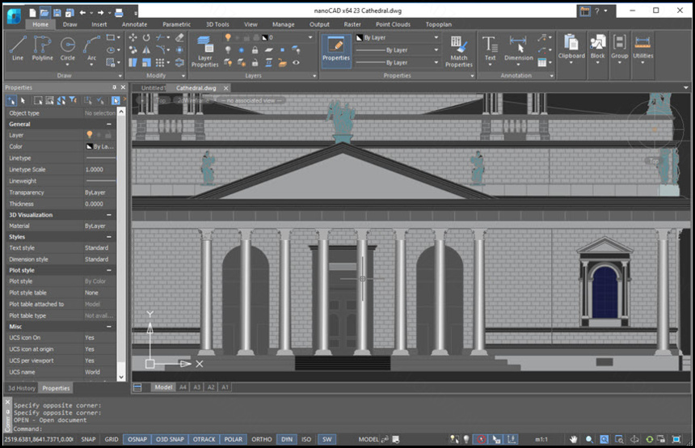Collapse the Misc section

click(108, 327)
